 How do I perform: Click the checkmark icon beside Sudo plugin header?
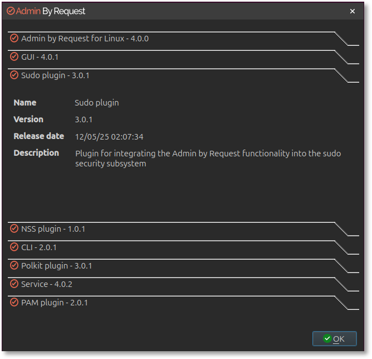click(x=15, y=75)
